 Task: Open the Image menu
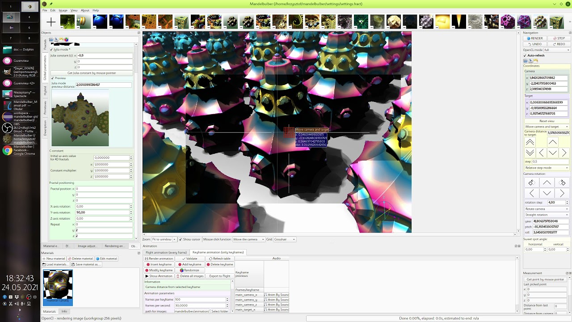click(x=63, y=10)
